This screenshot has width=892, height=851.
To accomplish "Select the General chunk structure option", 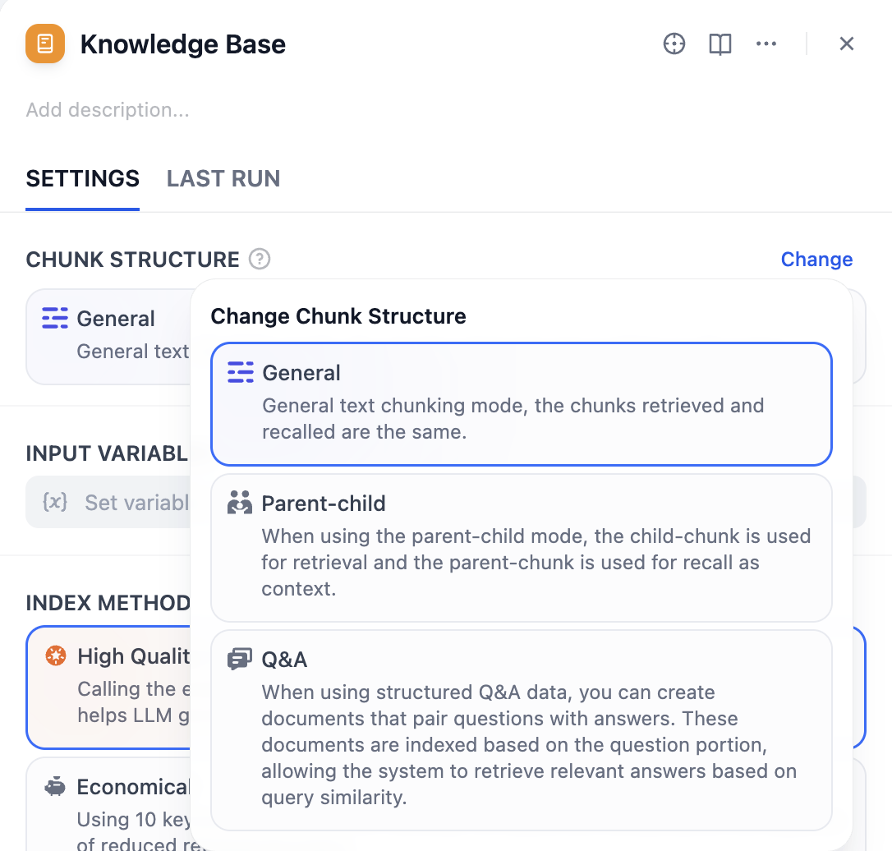I will pyautogui.click(x=521, y=404).
